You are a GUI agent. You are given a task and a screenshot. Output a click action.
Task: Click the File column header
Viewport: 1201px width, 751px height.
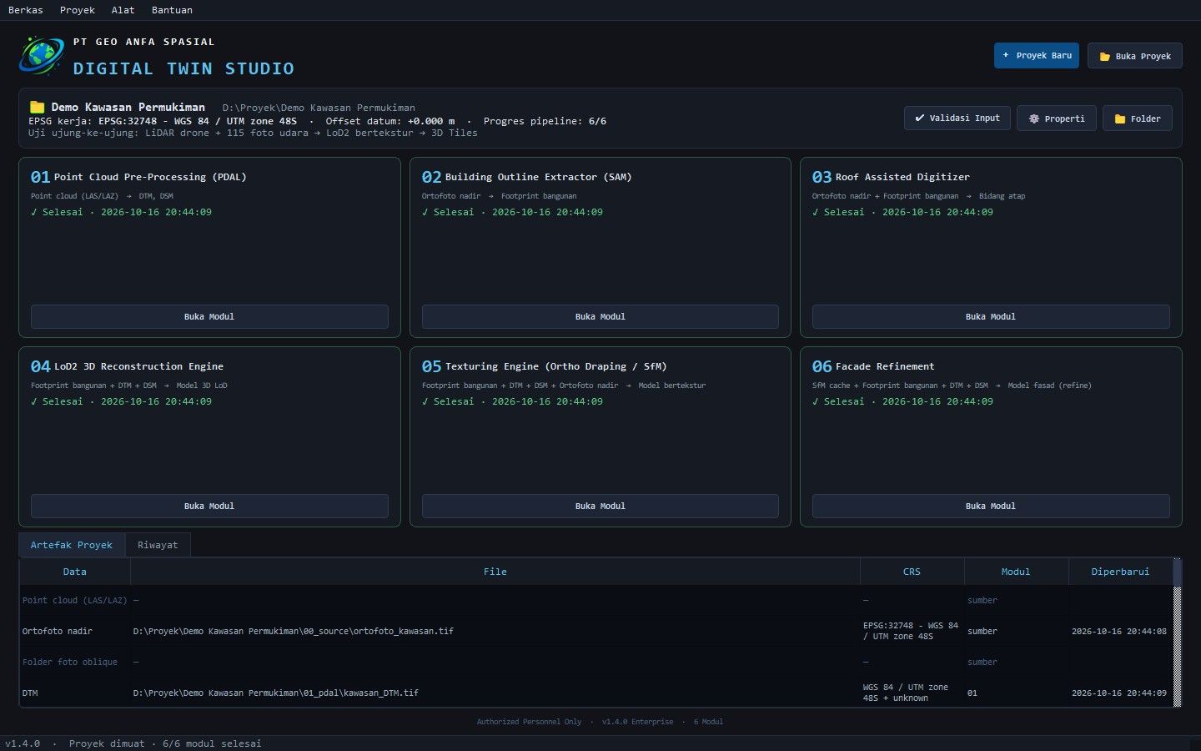495,572
